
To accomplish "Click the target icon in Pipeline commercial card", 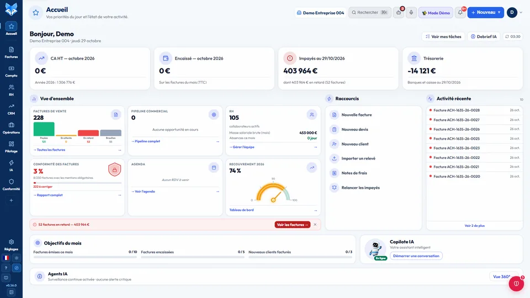I will click(214, 115).
